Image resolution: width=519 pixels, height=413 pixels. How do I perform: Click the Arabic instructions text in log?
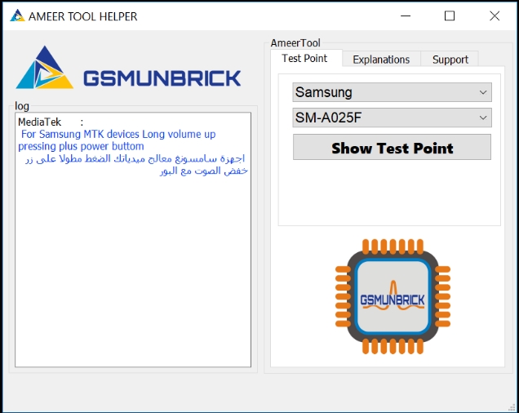click(136, 165)
